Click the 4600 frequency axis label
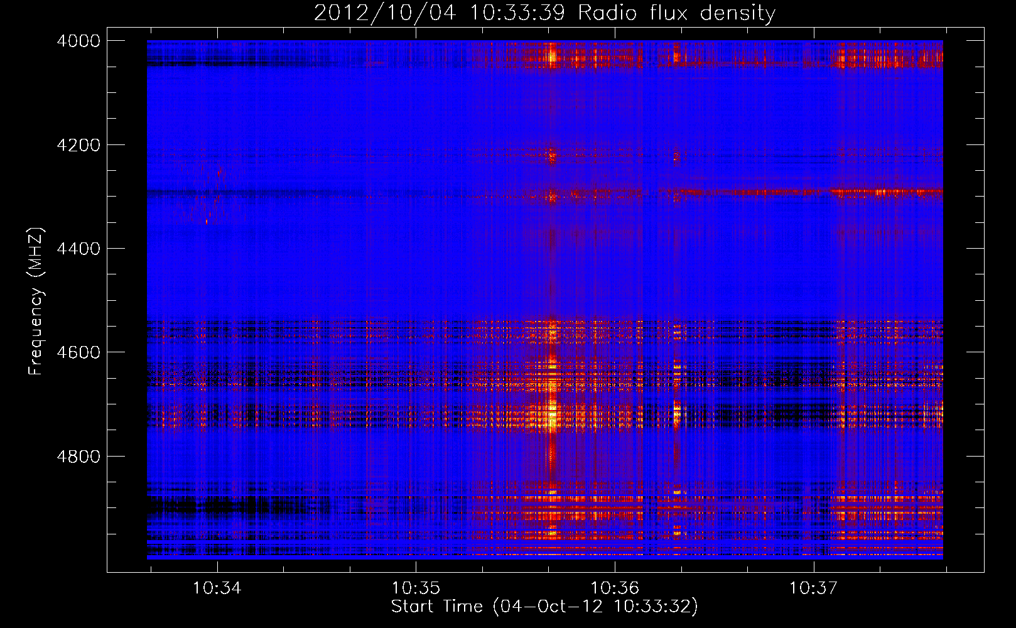The image size is (1016, 628). click(x=78, y=352)
